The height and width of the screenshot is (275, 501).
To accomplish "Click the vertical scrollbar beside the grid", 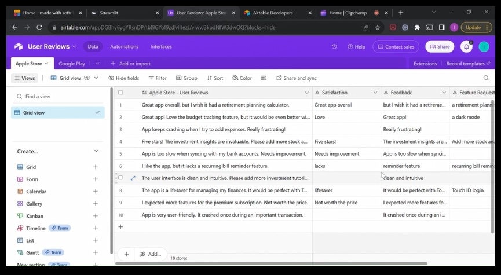I will [493, 166].
